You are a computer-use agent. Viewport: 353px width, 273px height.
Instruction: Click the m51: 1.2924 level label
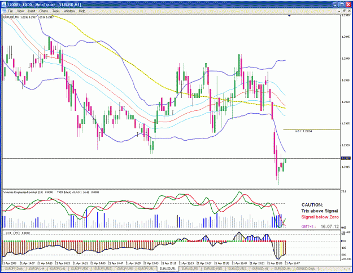point(303,131)
